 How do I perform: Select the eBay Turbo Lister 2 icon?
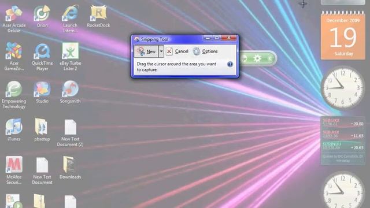coord(70,57)
